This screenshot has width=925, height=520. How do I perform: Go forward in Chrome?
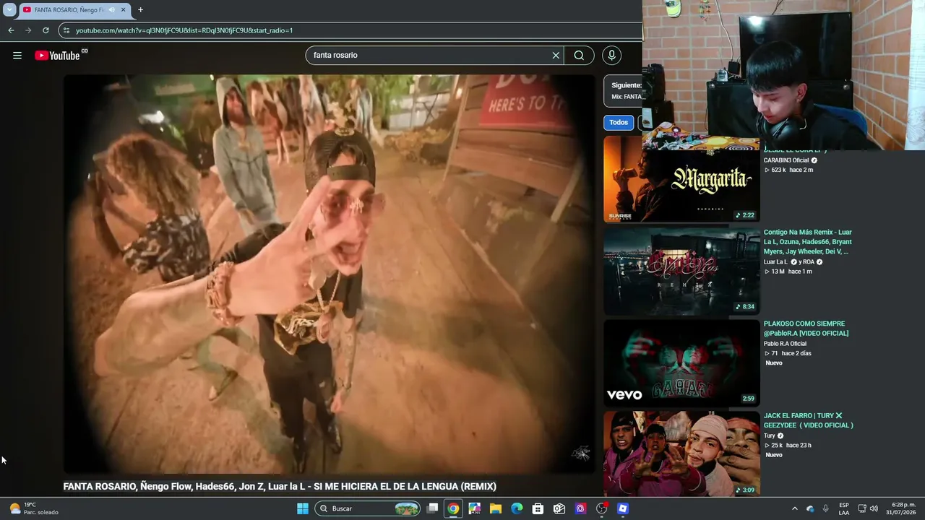point(28,30)
